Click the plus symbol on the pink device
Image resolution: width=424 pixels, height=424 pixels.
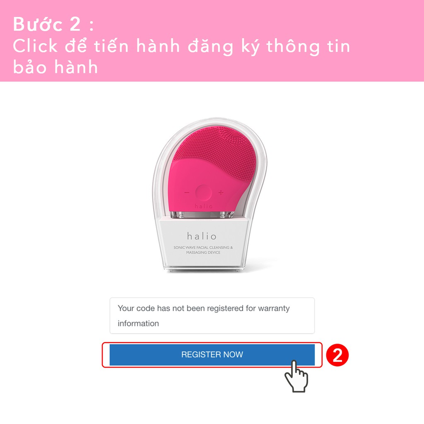click(x=221, y=193)
